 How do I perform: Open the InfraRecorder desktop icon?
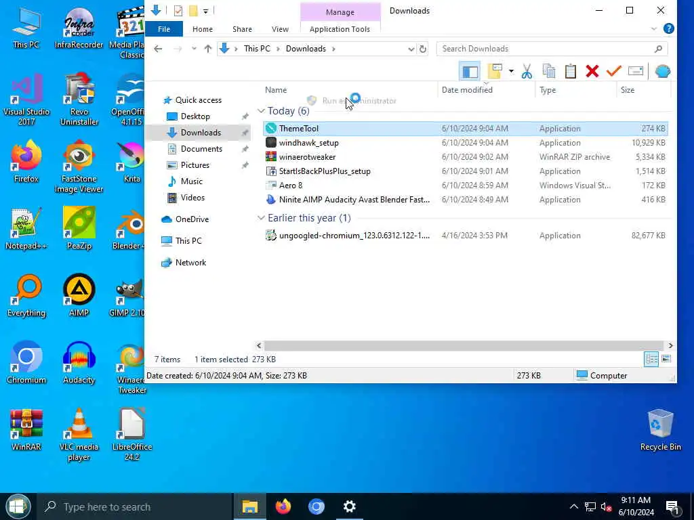(x=79, y=27)
